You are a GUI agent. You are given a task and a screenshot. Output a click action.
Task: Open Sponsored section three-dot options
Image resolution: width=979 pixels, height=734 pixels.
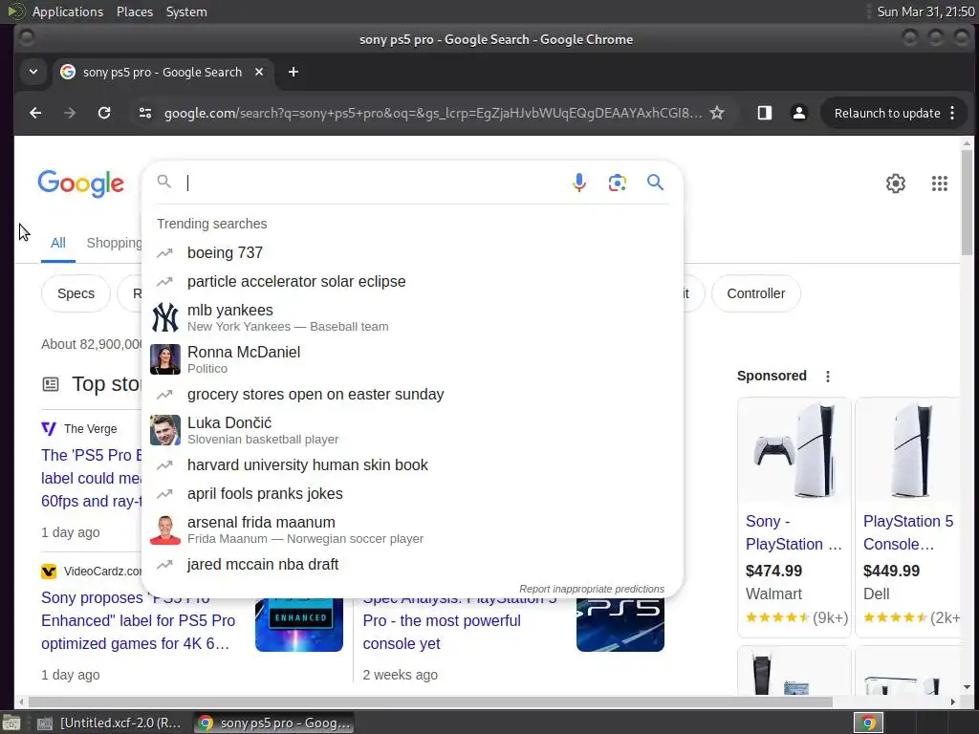pyautogui.click(x=828, y=377)
